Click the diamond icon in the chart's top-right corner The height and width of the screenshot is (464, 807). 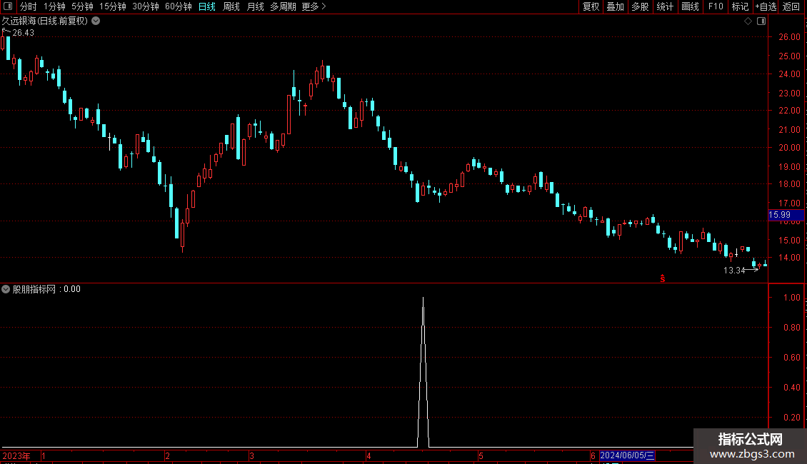[748, 21]
